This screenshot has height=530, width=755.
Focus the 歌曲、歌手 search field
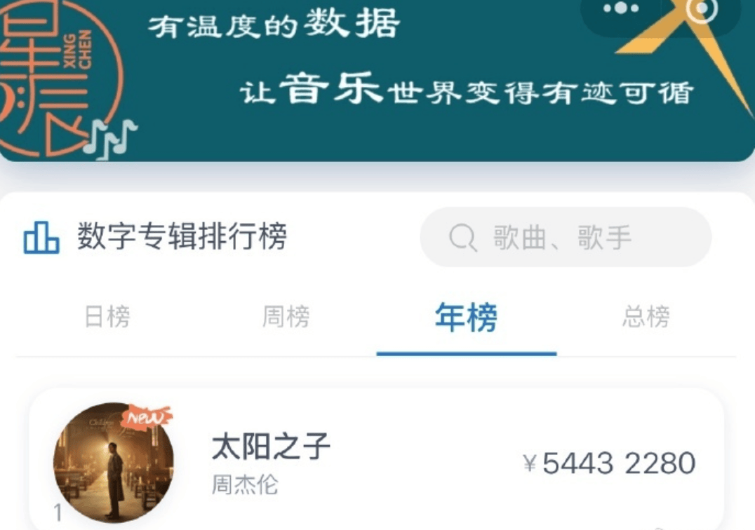click(x=566, y=237)
